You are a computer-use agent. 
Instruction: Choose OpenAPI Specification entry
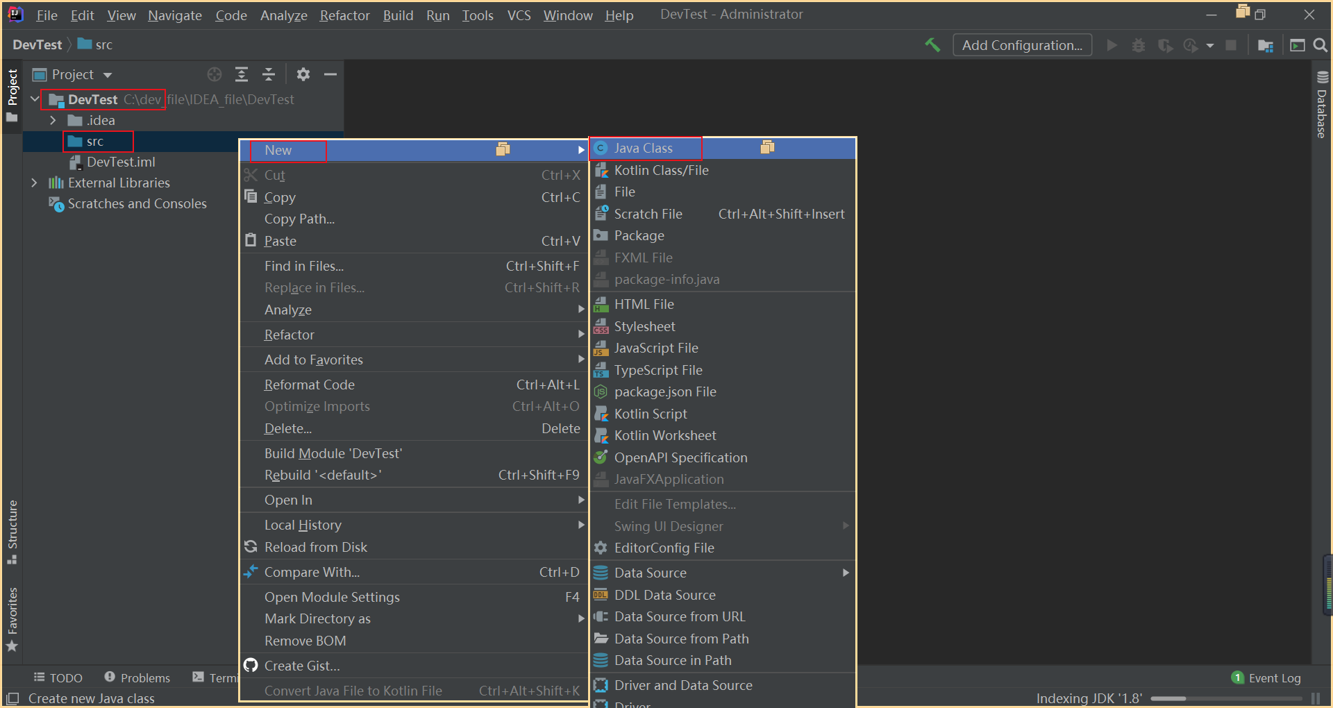pos(723,457)
